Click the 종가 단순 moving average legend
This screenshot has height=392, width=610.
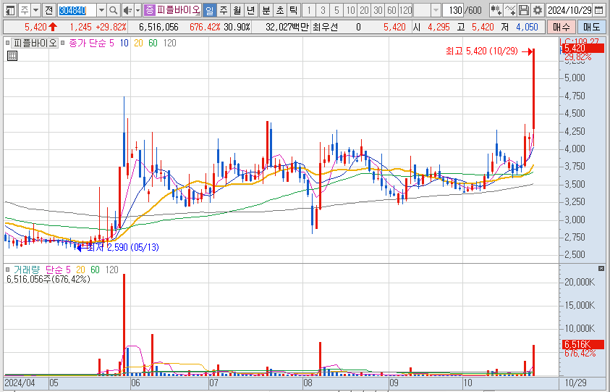[x=87, y=43]
